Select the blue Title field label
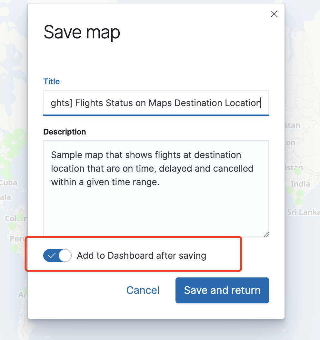 pos(51,81)
